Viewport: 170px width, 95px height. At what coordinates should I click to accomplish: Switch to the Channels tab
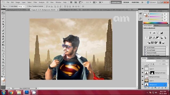click(x=151, y=58)
